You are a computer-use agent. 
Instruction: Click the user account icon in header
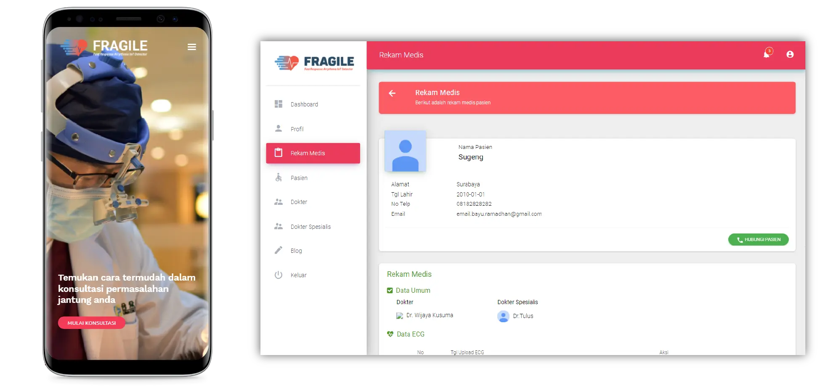tap(790, 54)
